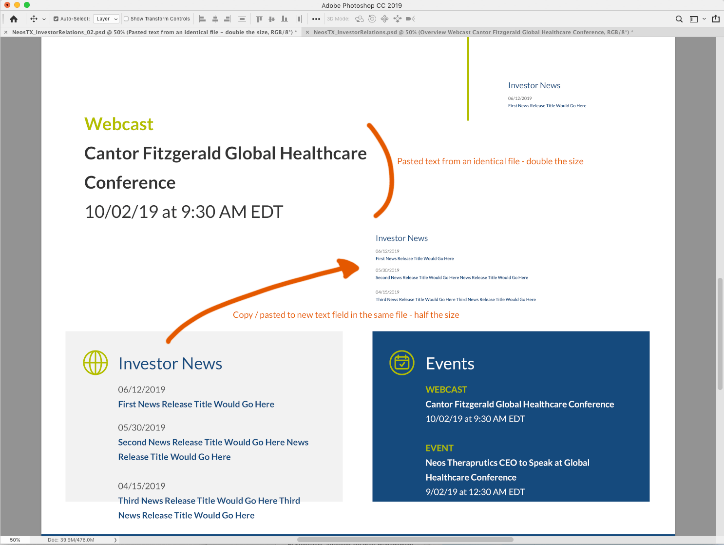
Task: Switch to NeosTX_InvestorRelations_02.psd tab
Action: [x=154, y=32]
